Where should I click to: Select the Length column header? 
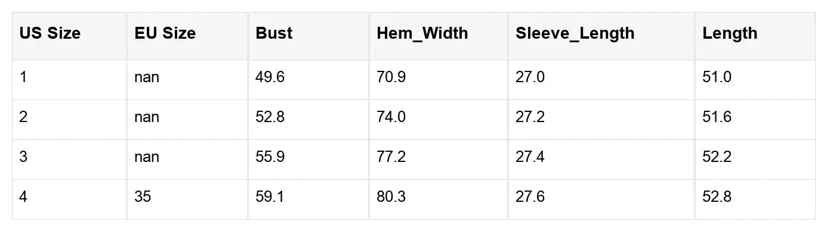coord(755,36)
